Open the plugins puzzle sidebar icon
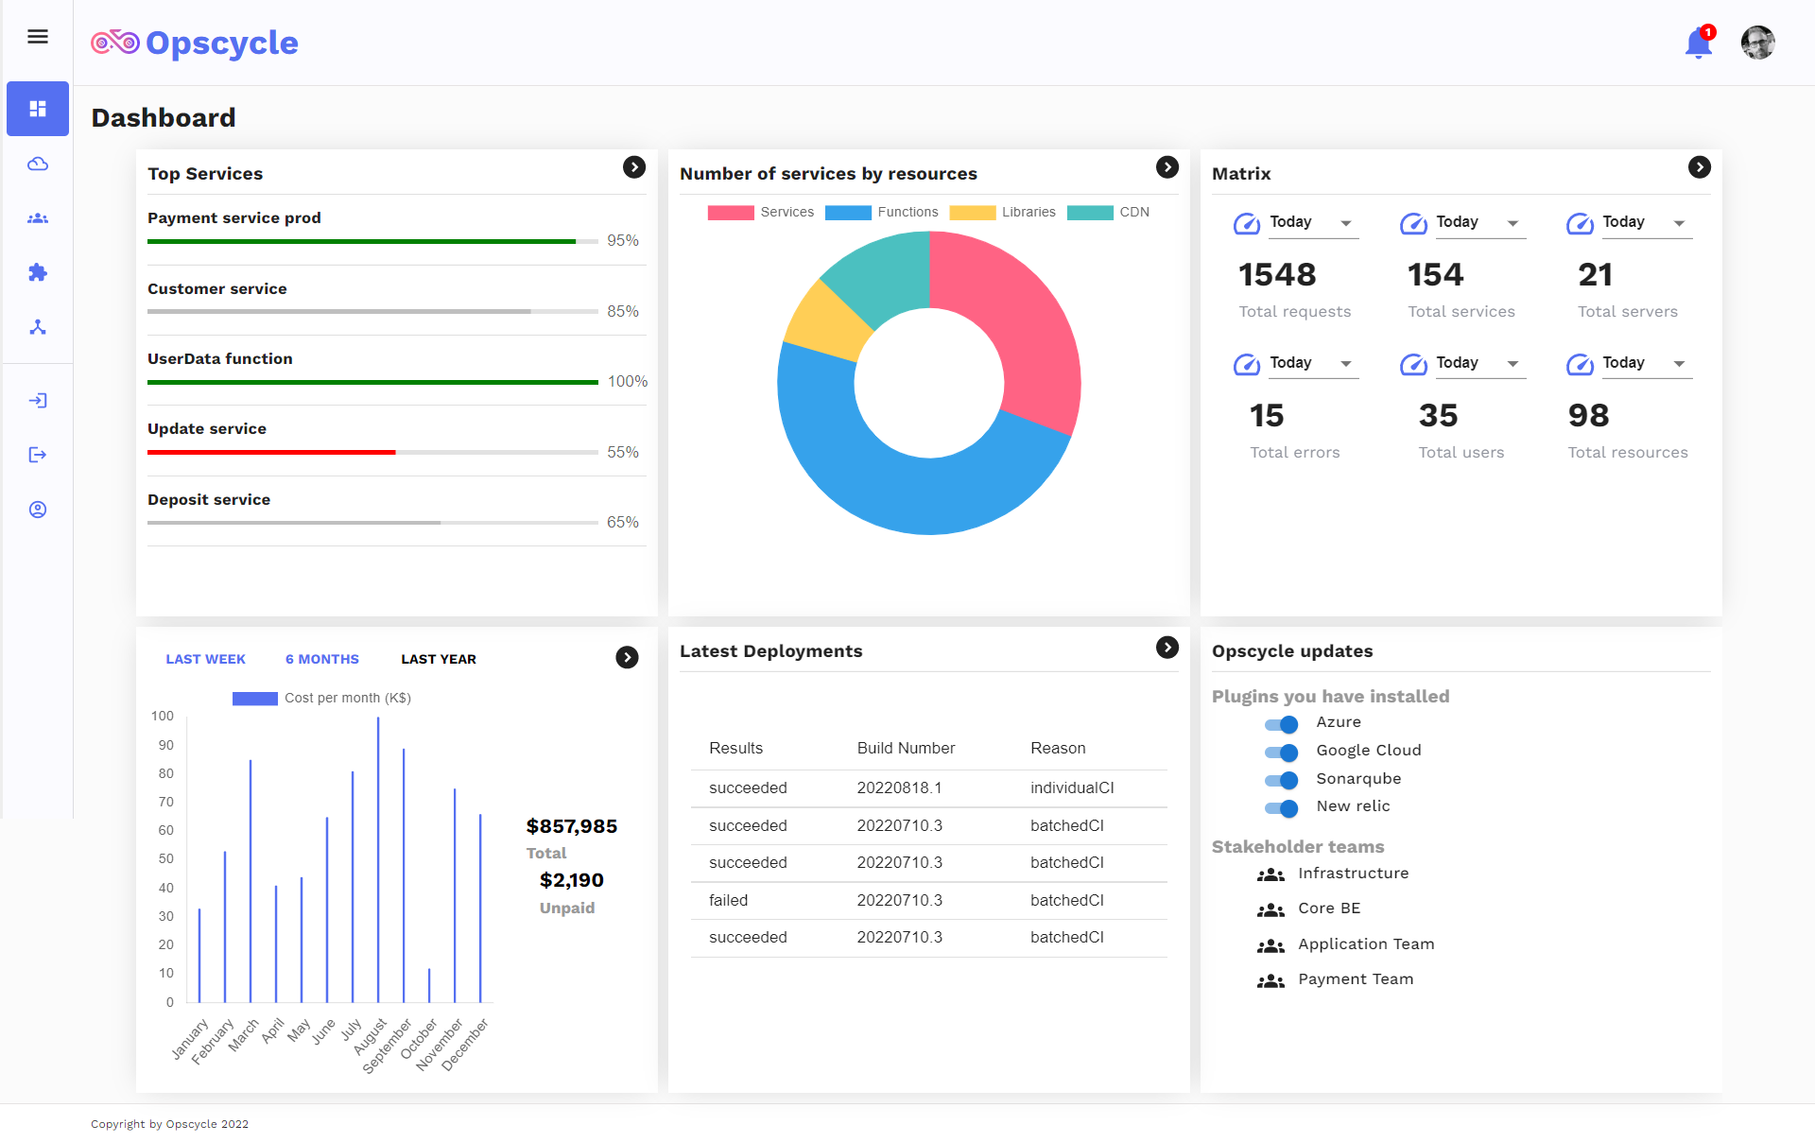This screenshot has height=1142, width=1815. pos(38,272)
